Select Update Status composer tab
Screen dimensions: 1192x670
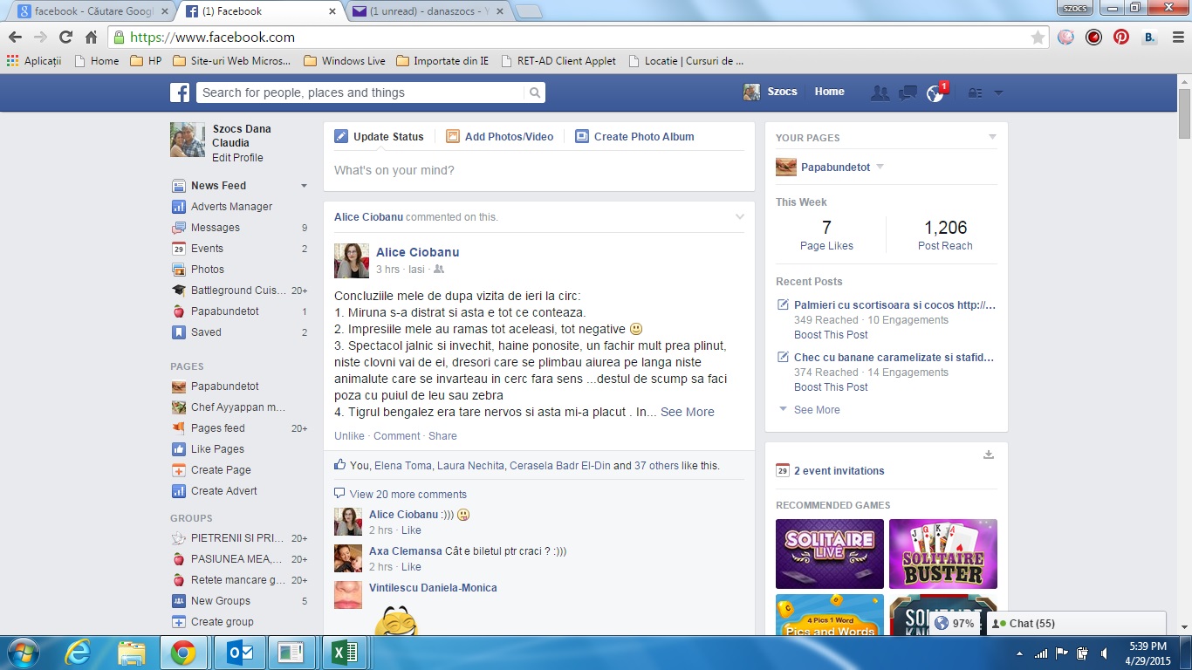(380, 137)
